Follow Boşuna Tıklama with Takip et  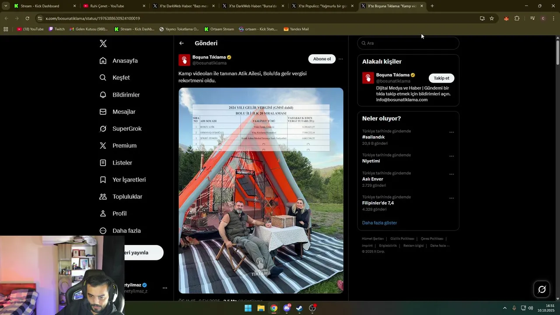pos(441,78)
